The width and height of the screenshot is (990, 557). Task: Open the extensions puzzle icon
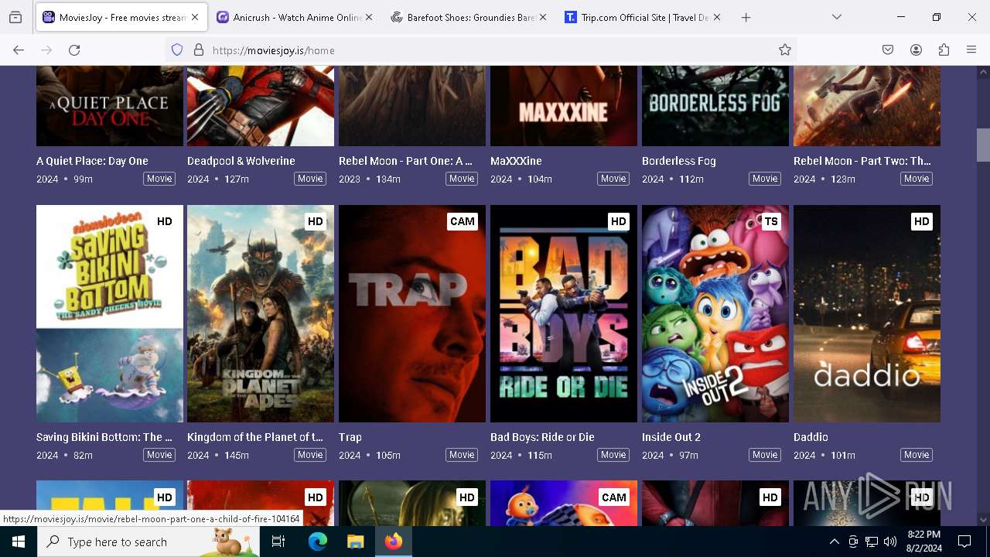coord(944,50)
